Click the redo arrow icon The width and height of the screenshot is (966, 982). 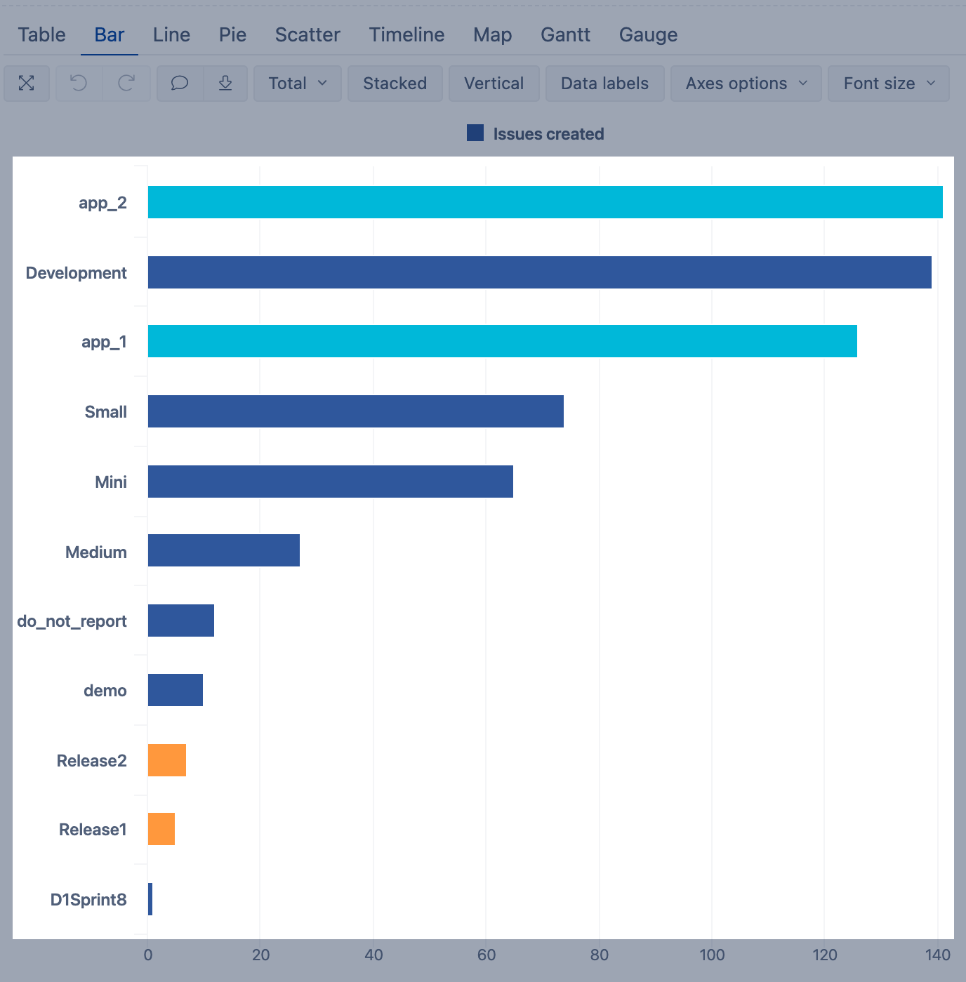pos(126,84)
